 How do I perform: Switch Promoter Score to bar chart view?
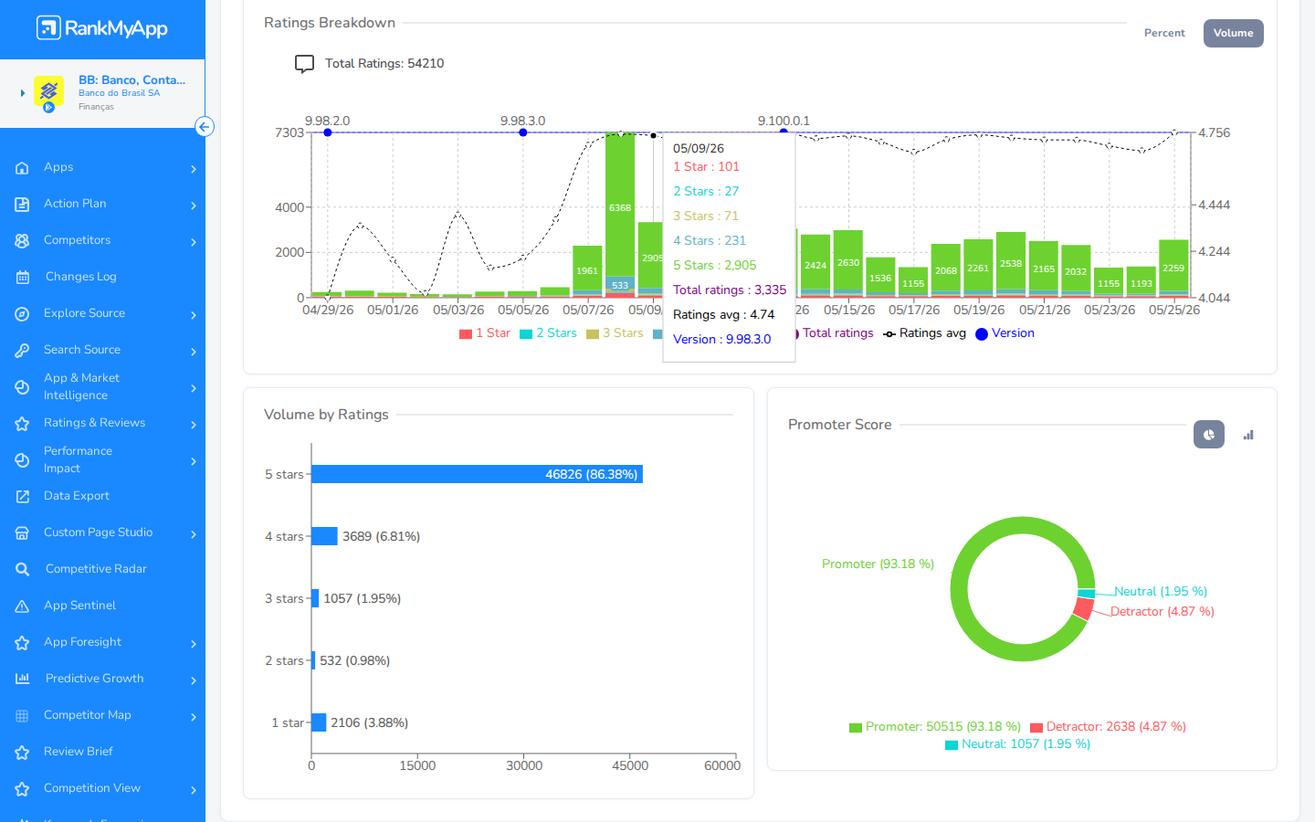1248,435
